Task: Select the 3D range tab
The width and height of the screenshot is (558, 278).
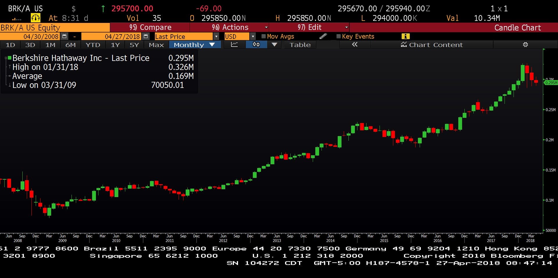Action: 30,45
